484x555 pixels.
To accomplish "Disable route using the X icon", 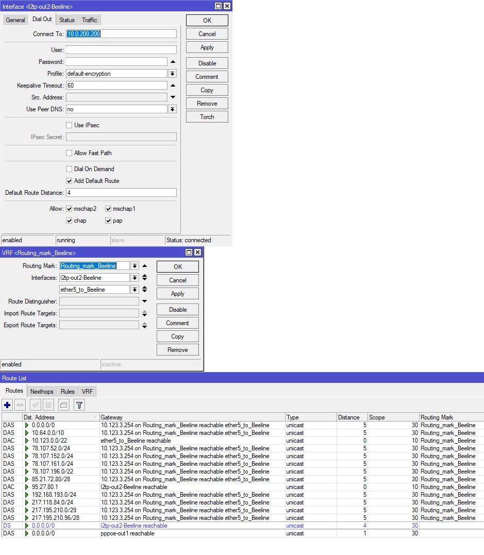I will [48, 405].
